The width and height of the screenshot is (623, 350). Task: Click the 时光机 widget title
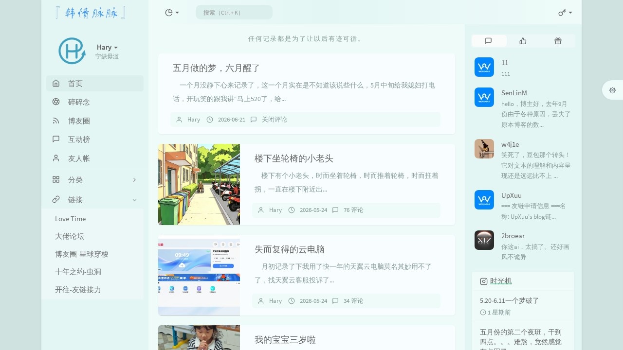(x=501, y=281)
